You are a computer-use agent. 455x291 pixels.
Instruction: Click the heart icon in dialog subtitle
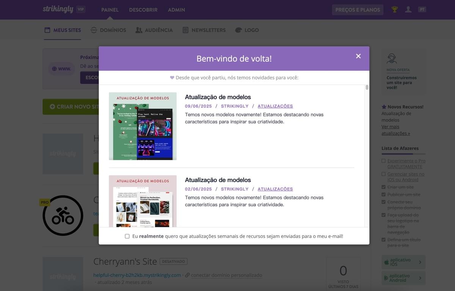(172, 77)
